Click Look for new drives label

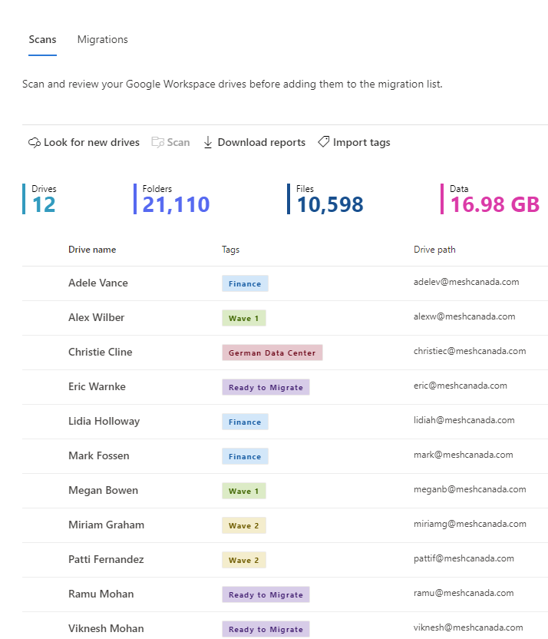[91, 142]
